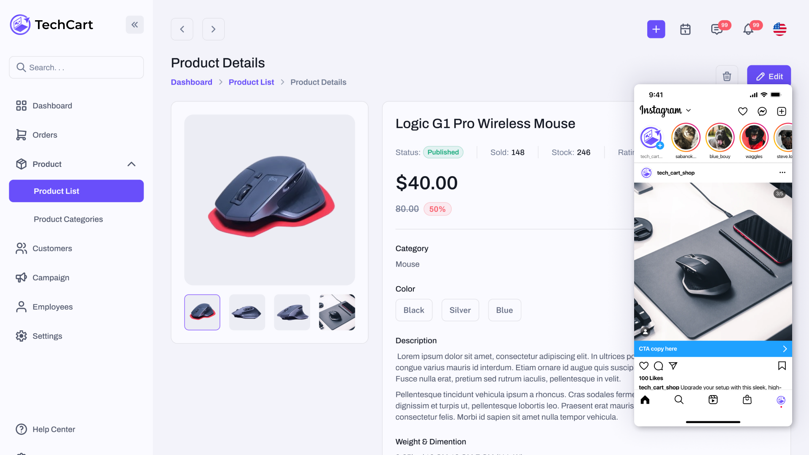Image resolution: width=809 pixels, height=455 pixels.
Task: Choose the Silver color option
Action: [x=460, y=310]
